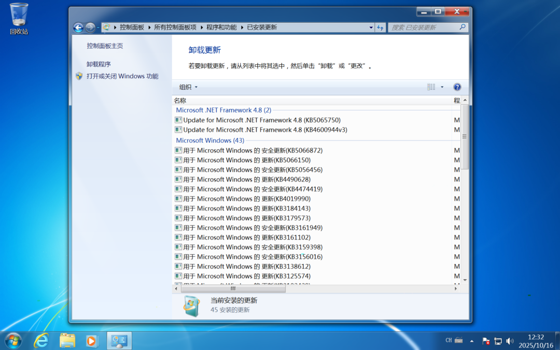The width and height of the screenshot is (560, 350).
Task: Collapse the Microsoft Windows (43) group
Action: (x=210, y=141)
